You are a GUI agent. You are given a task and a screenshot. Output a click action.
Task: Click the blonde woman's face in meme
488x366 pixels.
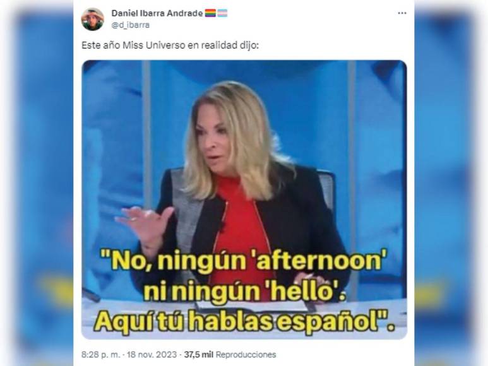tap(214, 138)
